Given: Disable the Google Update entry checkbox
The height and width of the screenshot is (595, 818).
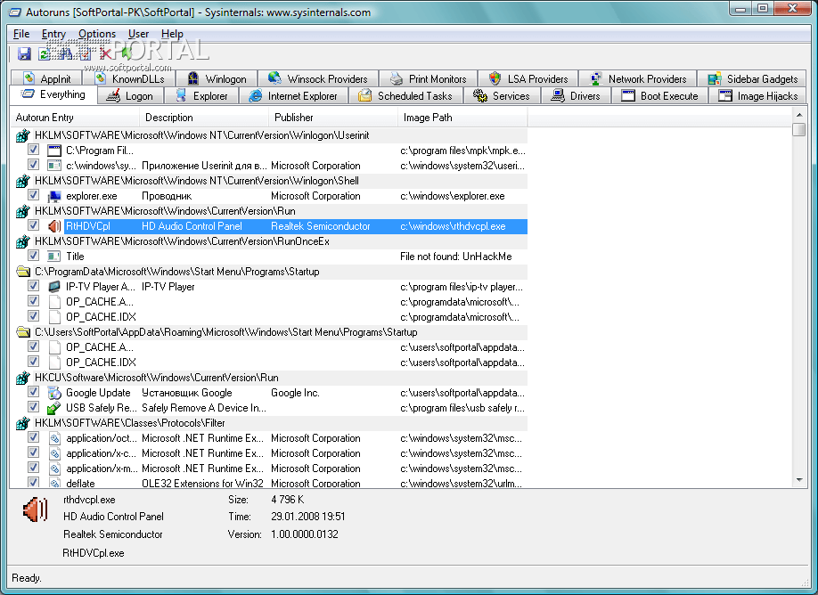Looking at the screenshot, I should [33, 392].
